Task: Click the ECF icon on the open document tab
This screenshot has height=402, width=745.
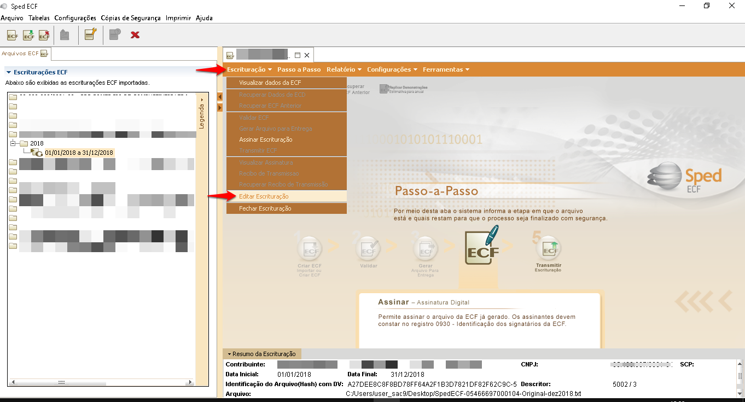Action: tap(230, 55)
